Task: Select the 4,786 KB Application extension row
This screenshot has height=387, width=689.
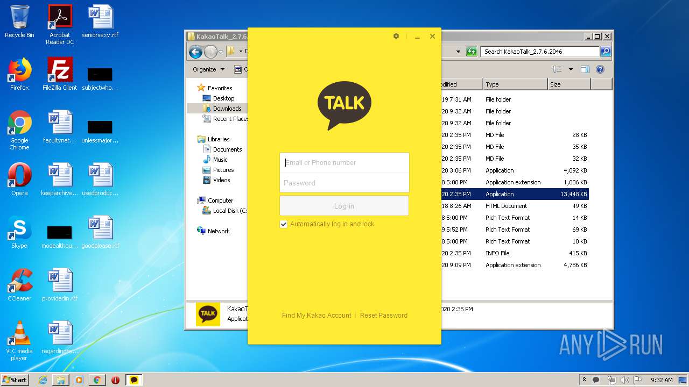Action: click(x=515, y=265)
